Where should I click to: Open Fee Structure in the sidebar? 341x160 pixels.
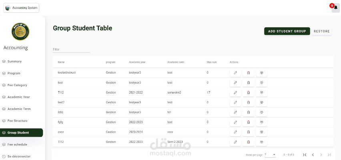point(14,121)
